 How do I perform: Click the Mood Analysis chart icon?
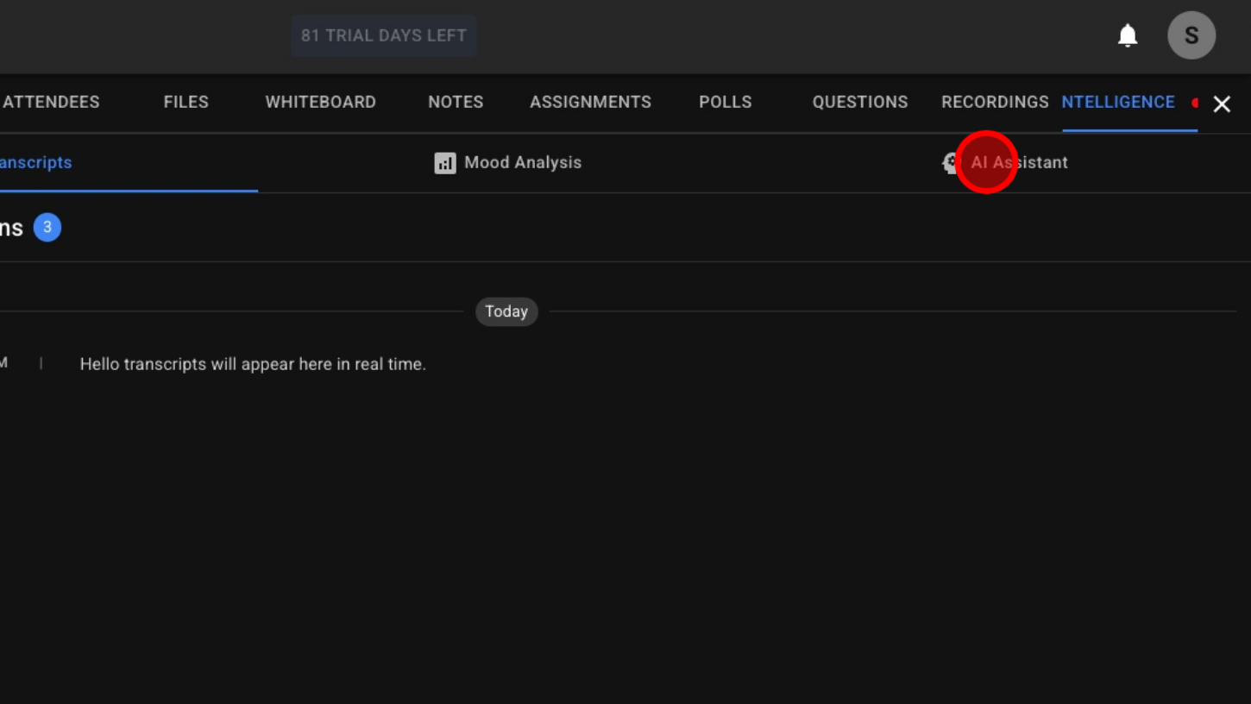tap(444, 163)
